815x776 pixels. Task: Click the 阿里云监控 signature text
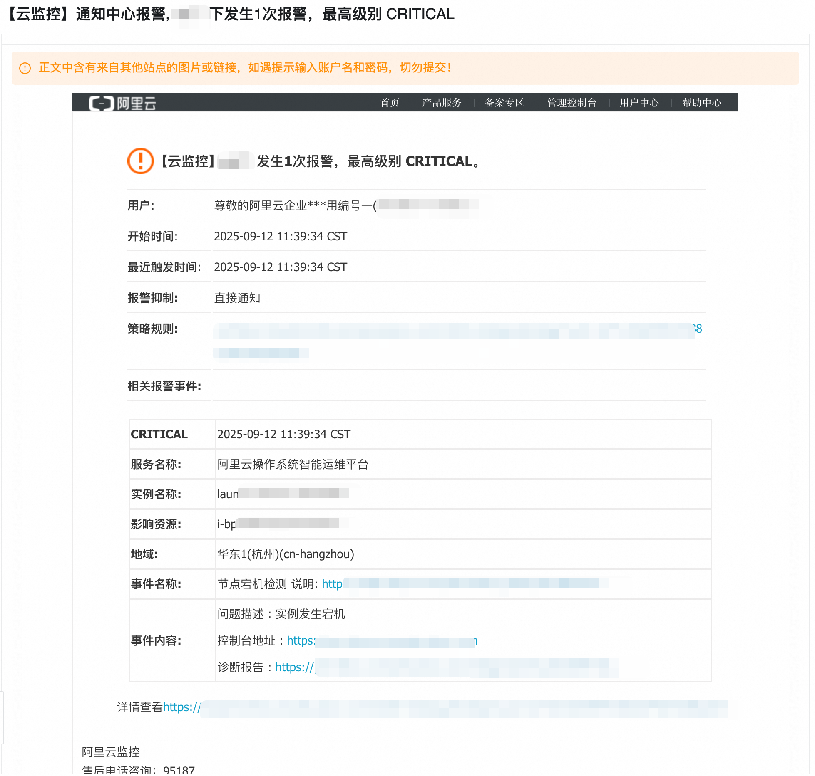click(111, 752)
